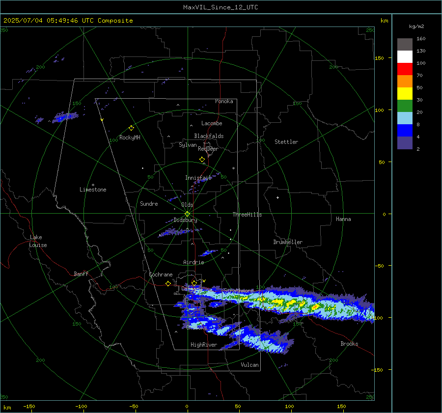
Task: Click the Airdrie city label
Action: 193,262
